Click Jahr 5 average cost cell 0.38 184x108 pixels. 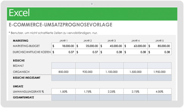pos(160,52)
